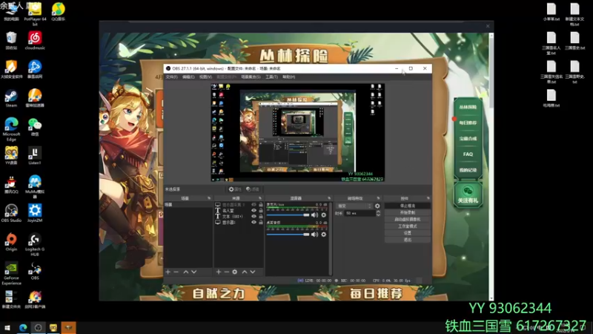Move the scene down in Scenes panel

[x=194, y=272]
